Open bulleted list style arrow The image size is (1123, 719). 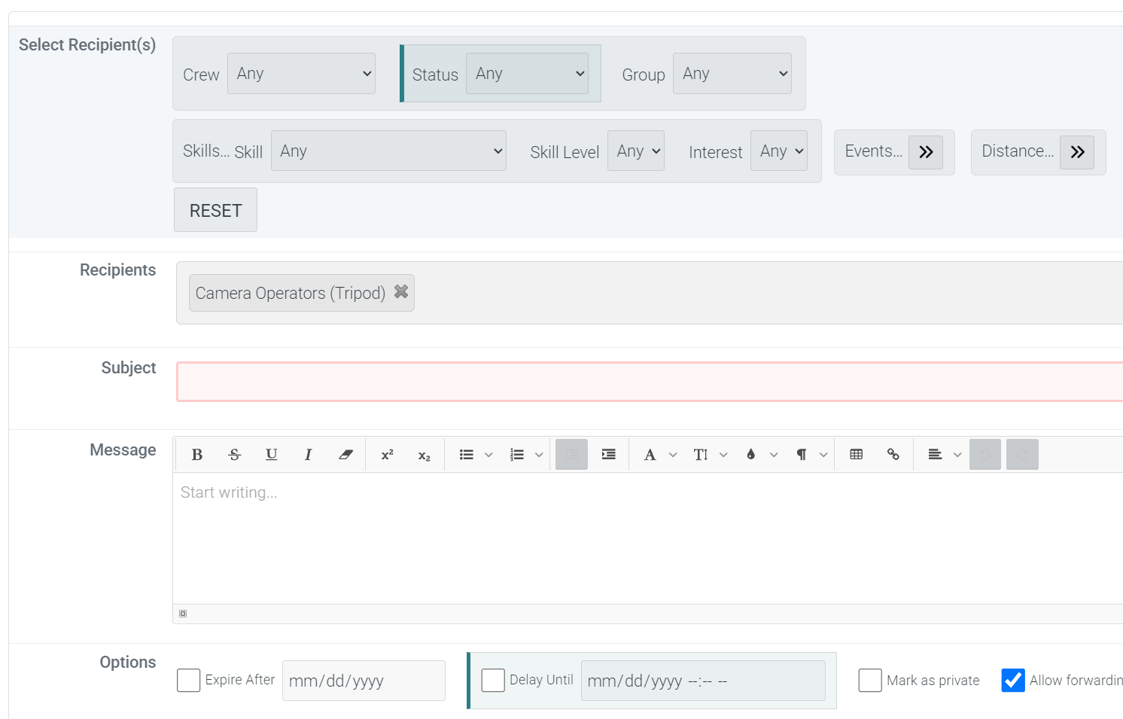(488, 455)
